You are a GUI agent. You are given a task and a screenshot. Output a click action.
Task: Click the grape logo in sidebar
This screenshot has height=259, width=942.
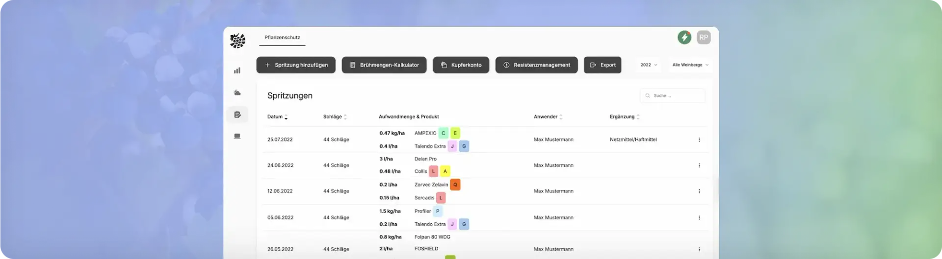pos(237,41)
